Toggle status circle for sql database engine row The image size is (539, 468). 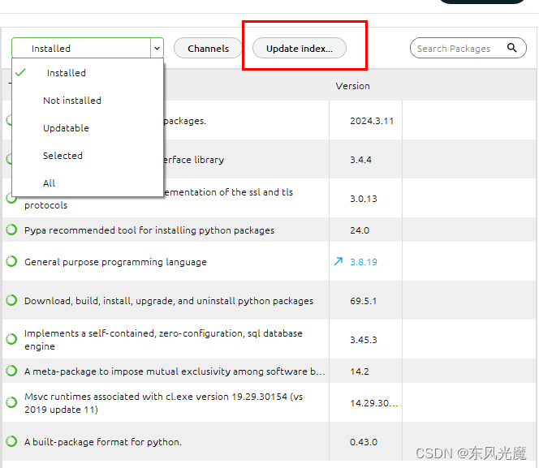[11, 339]
